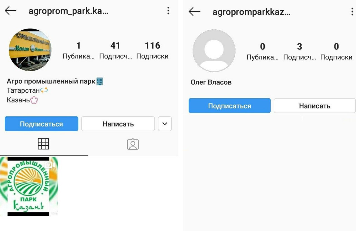Message Олег Власов via Написать button
Image resolution: width=356 pixels, height=231 pixels.
(315, 106)
